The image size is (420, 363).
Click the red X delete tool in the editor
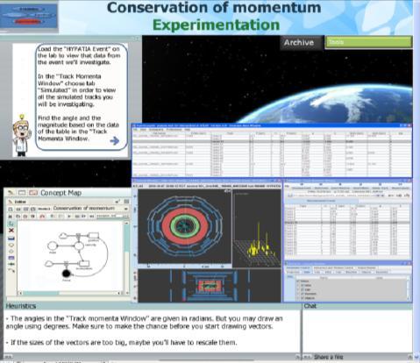(11, 231)
